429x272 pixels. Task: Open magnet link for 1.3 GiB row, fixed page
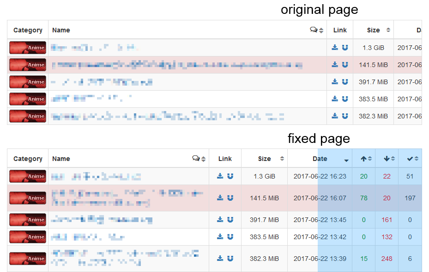tap(230, 176)
